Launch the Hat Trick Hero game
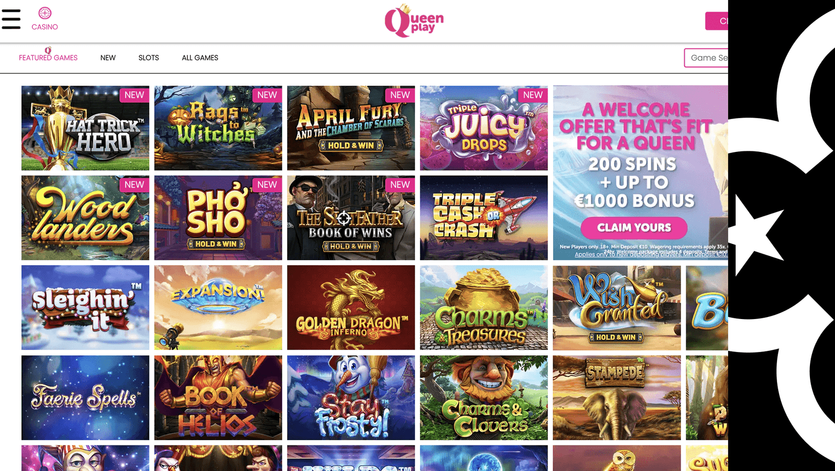This screenshot has width=835, height=471. coord(85,128)
